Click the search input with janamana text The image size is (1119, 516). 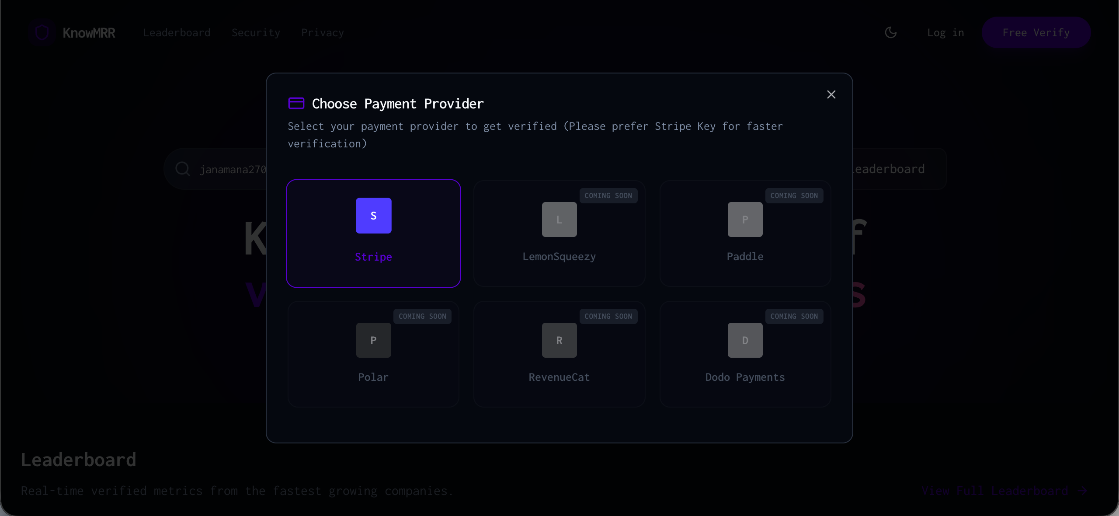(x=233, y=169)
